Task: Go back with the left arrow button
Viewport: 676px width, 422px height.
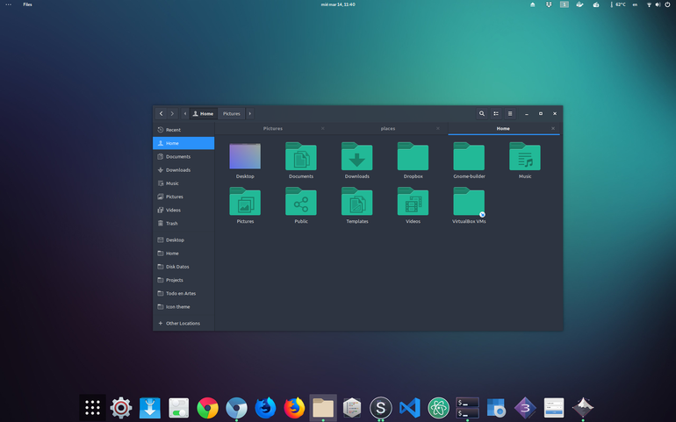Action: (x=162, y=114)
